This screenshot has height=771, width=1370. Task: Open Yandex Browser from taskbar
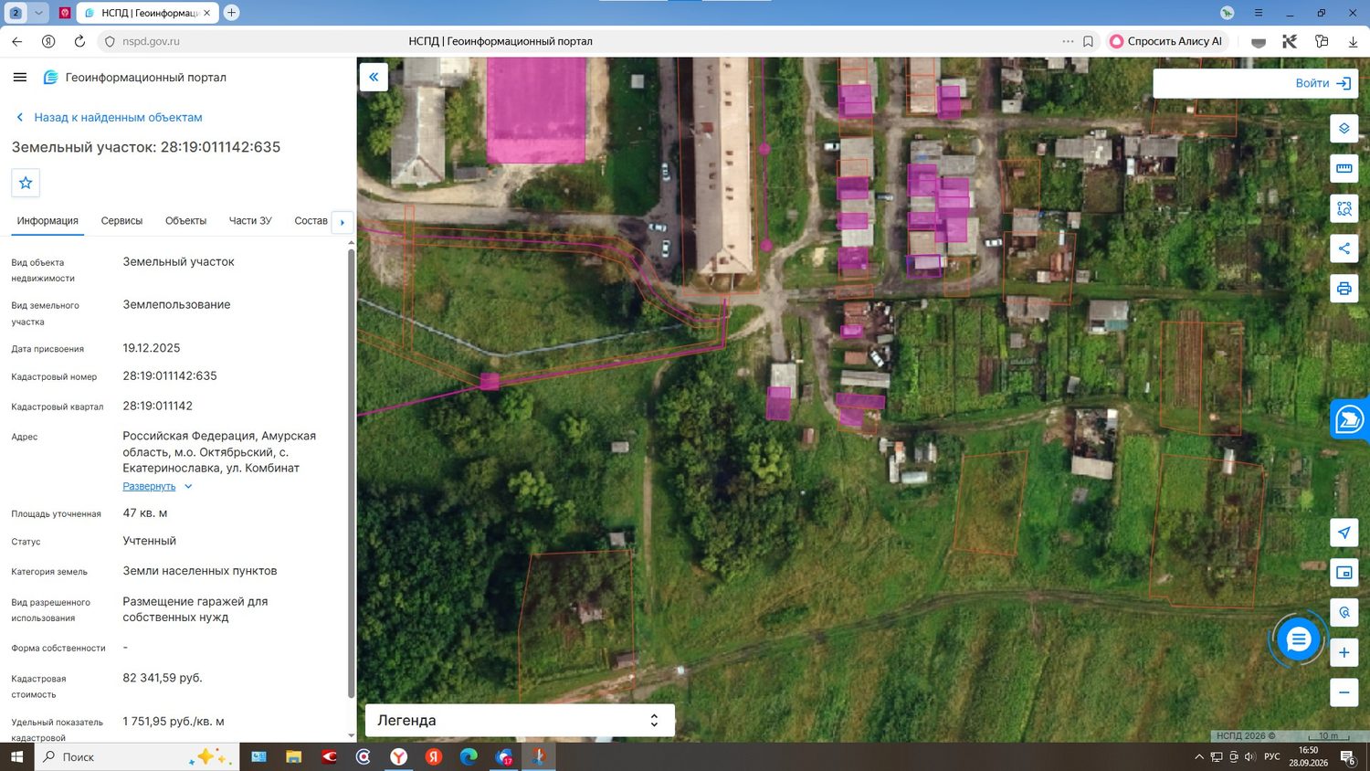coord(399,757)
